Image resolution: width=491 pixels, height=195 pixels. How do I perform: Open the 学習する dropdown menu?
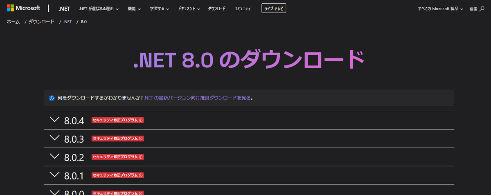160,9
